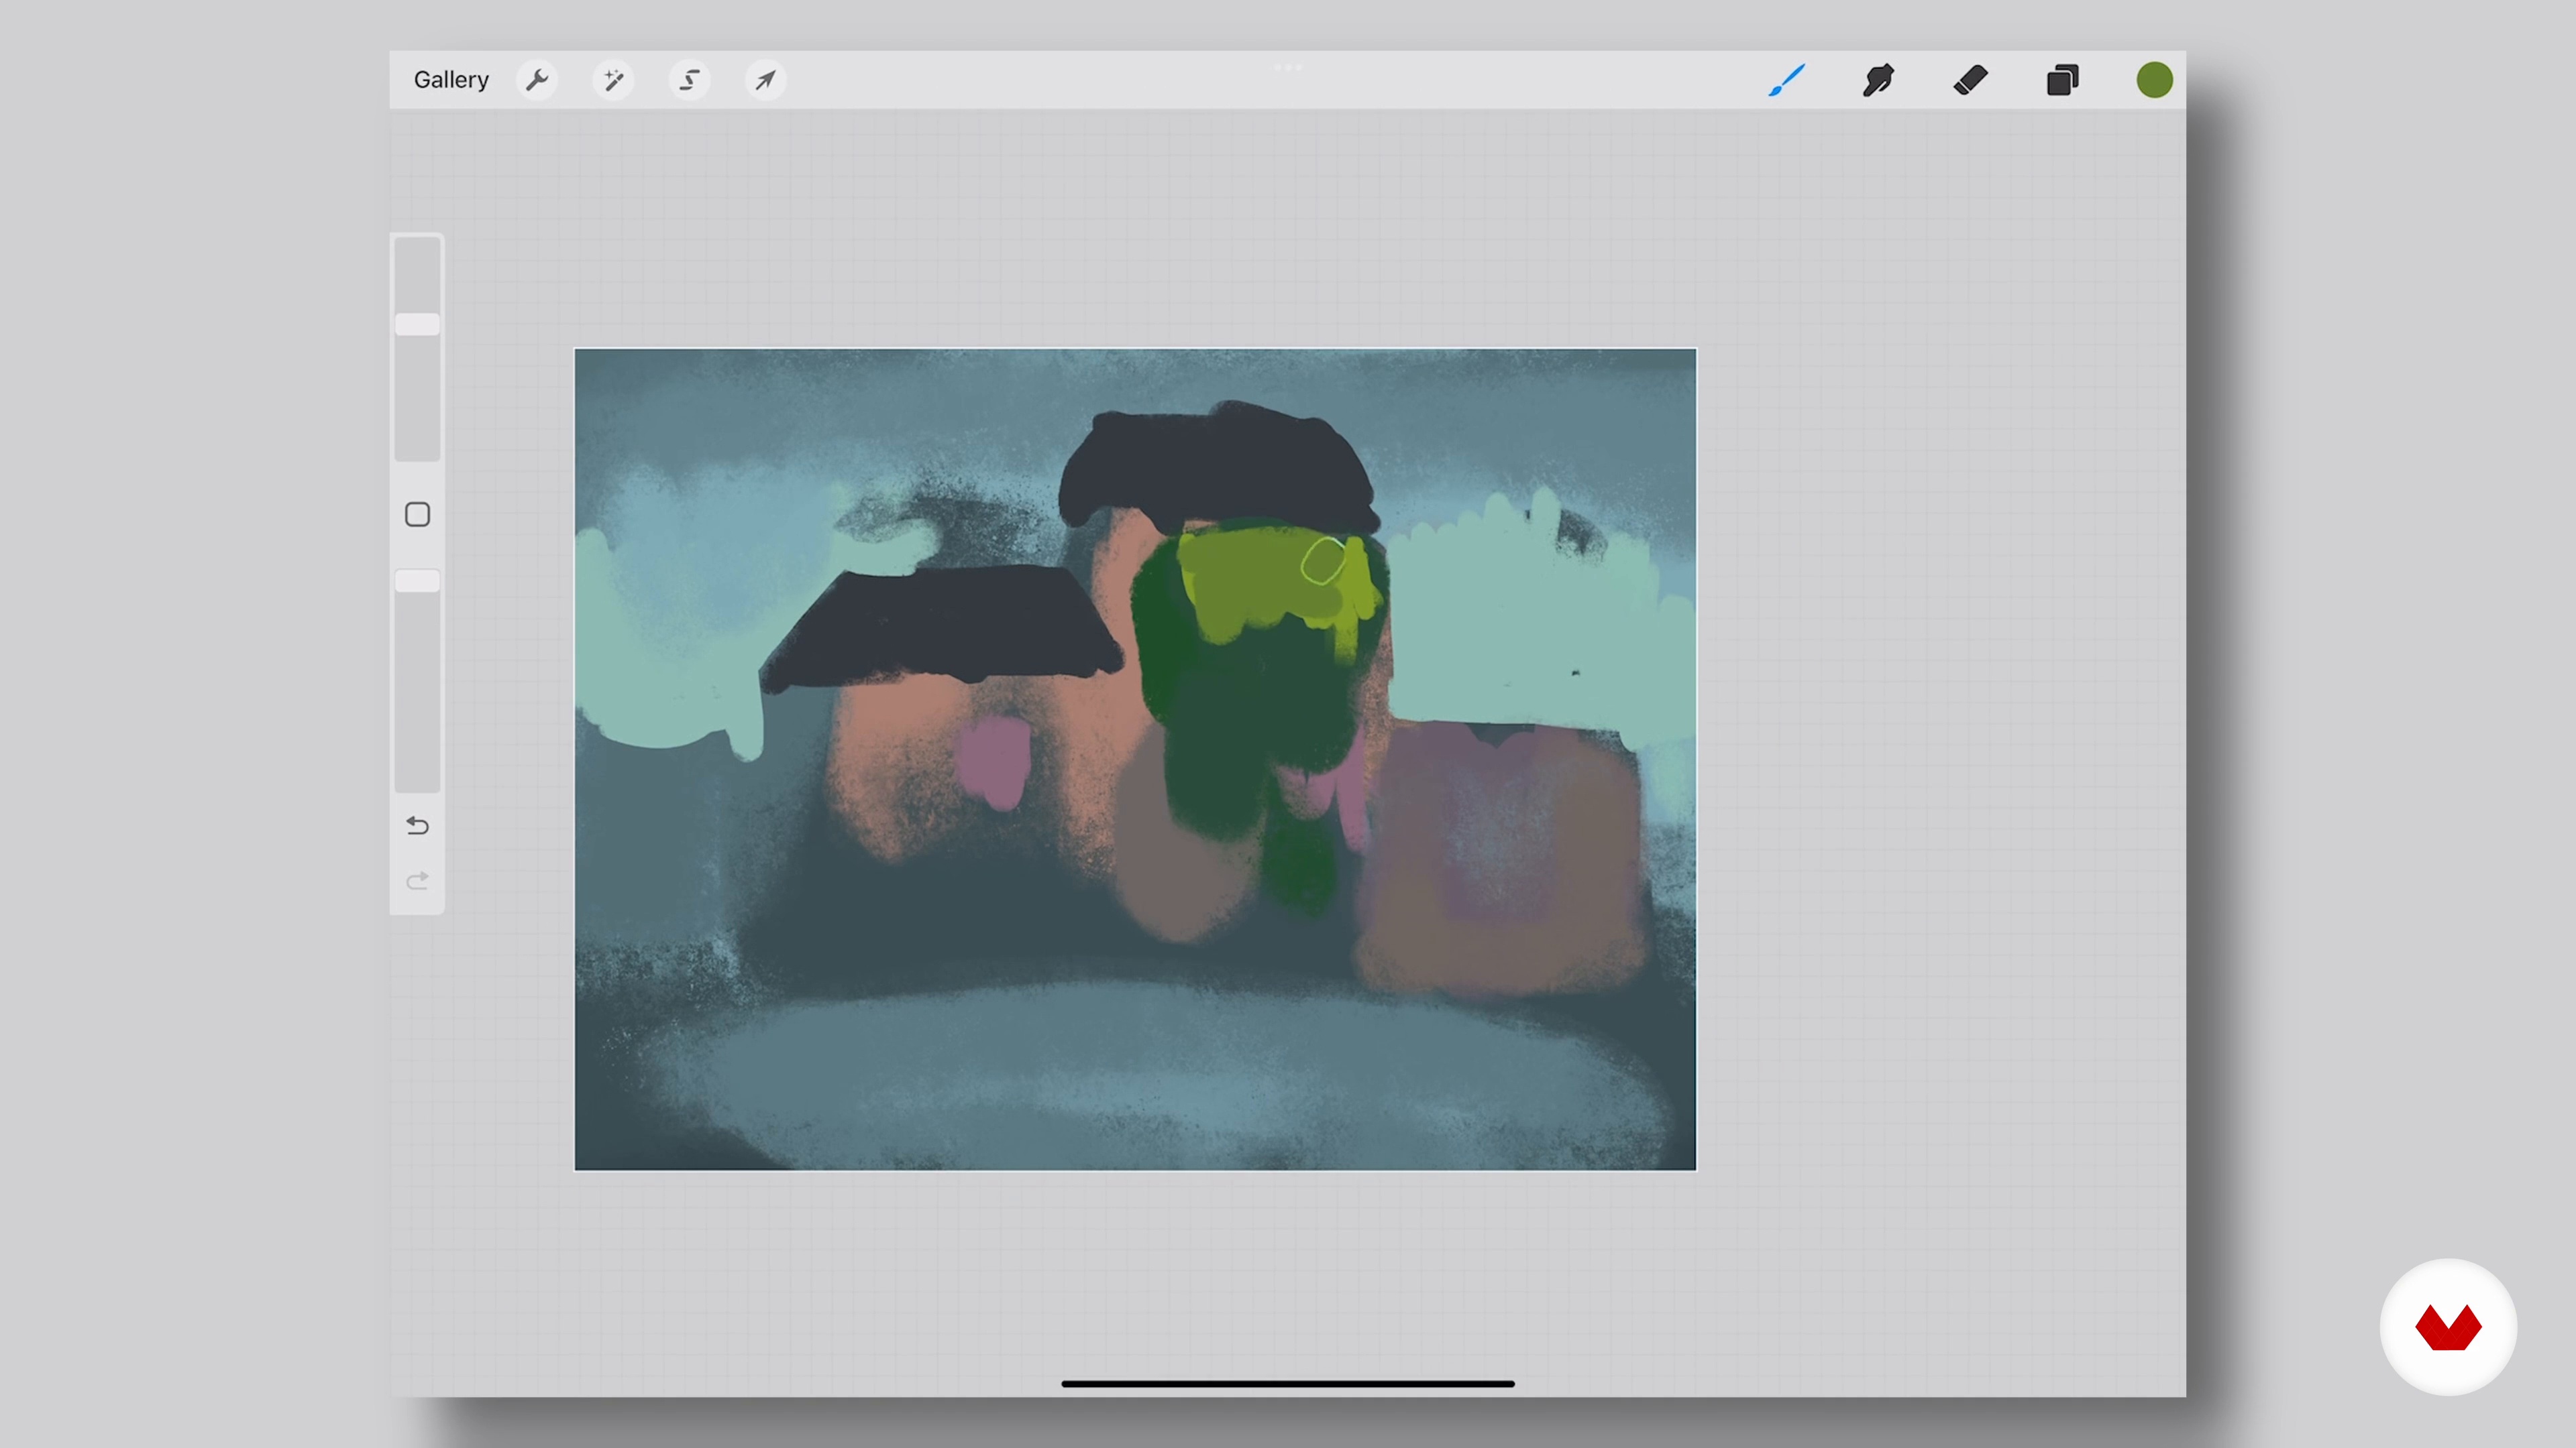Viewport: 2576px width, 1448px height.
Task: Undo the last stroke
Action: tap(417, 825)
